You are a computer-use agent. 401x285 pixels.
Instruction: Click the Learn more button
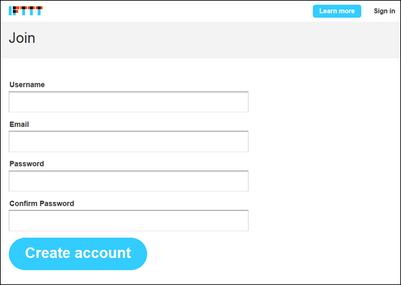coord(337,11)
